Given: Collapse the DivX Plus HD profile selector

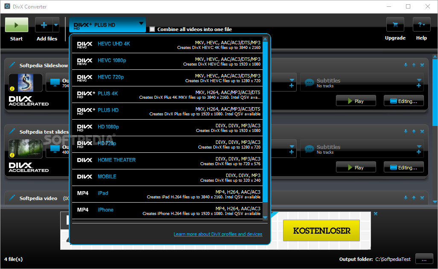Looking at the screenshot, I should coord(107,25).
